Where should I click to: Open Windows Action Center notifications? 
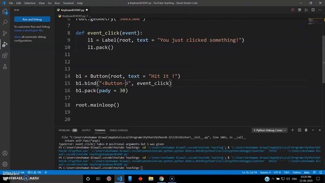[x=318, y=178]
